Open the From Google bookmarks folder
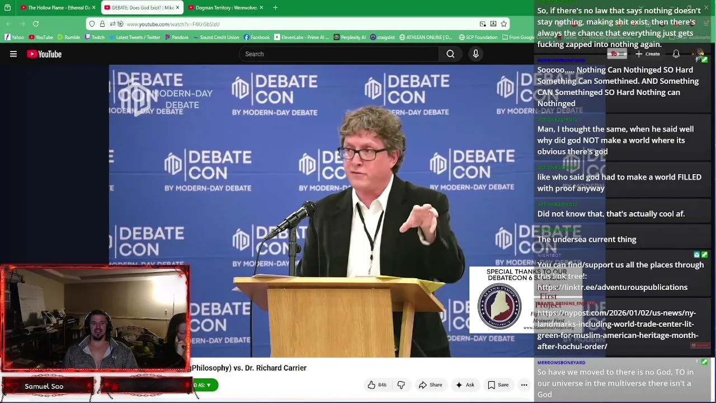 click(519, 38)
